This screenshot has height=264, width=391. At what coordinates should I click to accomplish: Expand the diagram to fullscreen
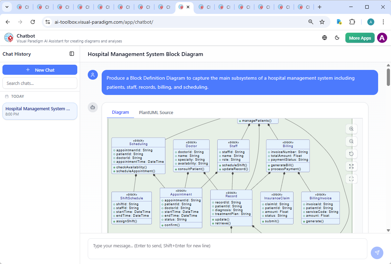point(351,166)
